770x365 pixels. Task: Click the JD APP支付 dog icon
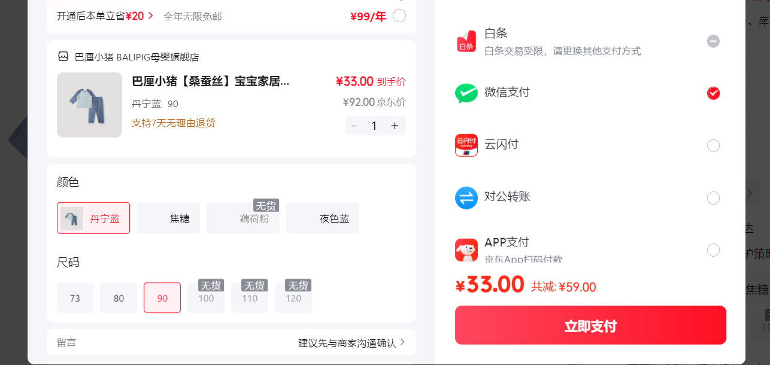click(x=466, y=250)
